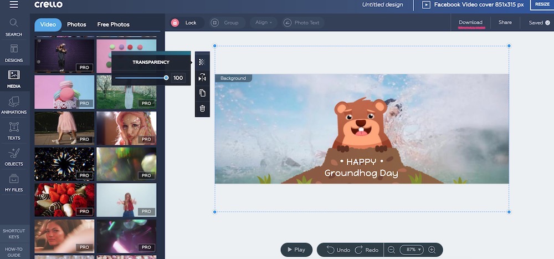Open the Objects sidebar panel
This screenshot has width=554, height=259.
click(x=14, y=157)
